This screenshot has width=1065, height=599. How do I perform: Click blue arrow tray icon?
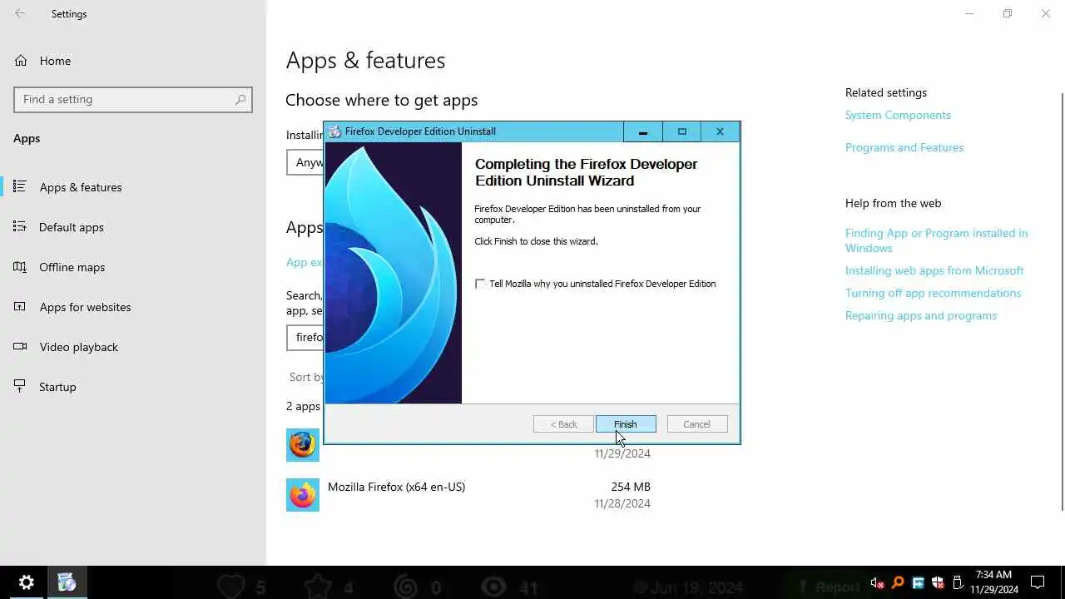pos(918,583)
